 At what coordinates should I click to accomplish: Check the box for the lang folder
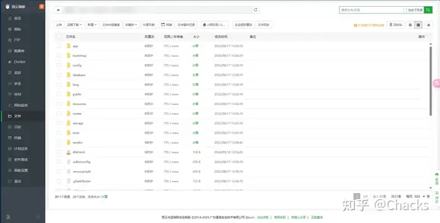59,84
